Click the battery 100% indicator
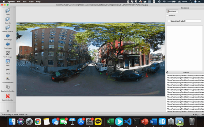Viewport: 204px width, 127px height. pos(171,2)
